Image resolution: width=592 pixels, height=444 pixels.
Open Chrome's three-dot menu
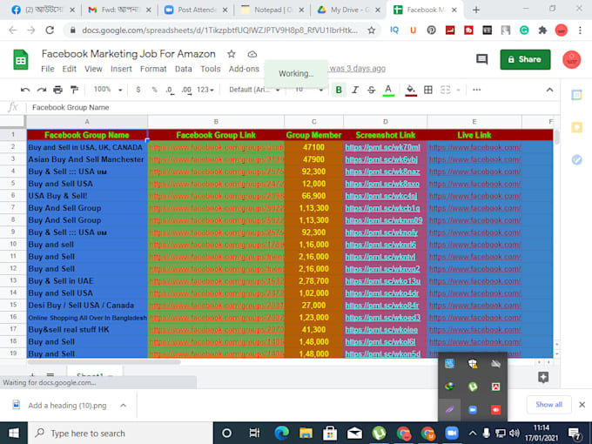pos(581,30)
